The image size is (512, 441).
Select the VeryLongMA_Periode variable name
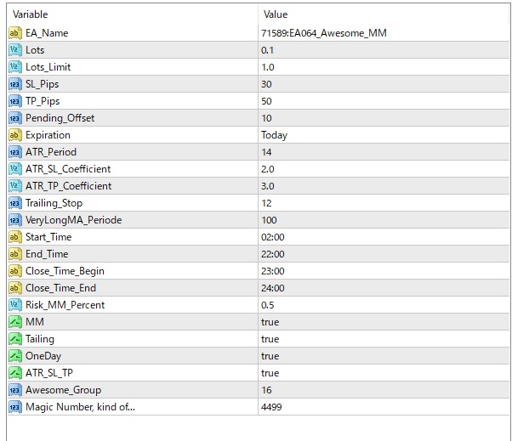coord(73,220)
